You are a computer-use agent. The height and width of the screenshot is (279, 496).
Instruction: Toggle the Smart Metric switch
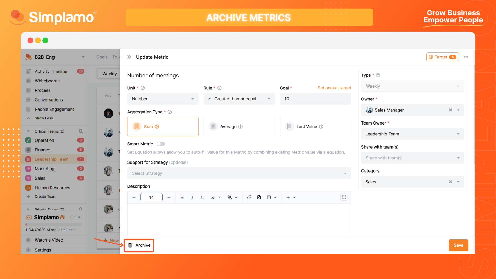161,144
